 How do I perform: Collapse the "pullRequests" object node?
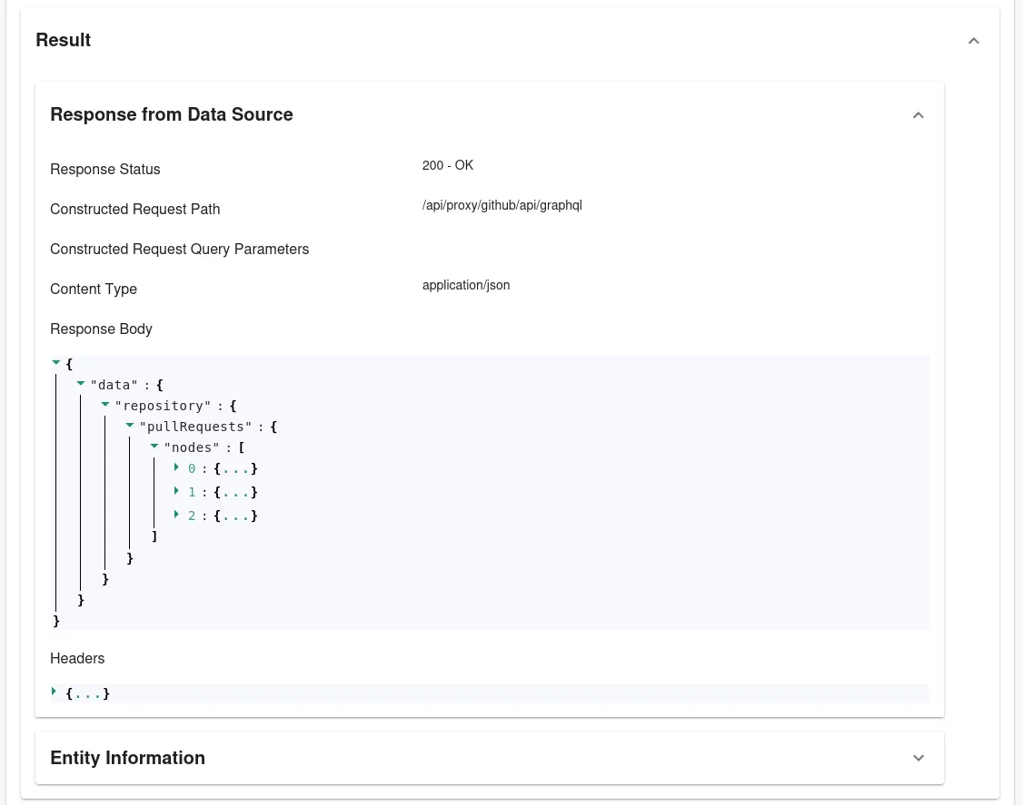tap(130, 425)
